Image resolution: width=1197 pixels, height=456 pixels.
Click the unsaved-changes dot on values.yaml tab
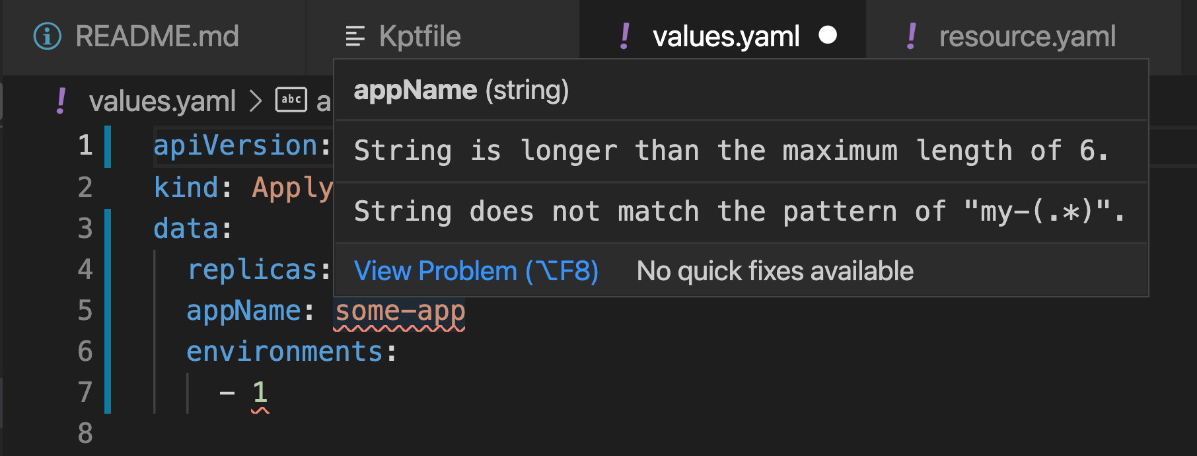[x=828, y=35]
